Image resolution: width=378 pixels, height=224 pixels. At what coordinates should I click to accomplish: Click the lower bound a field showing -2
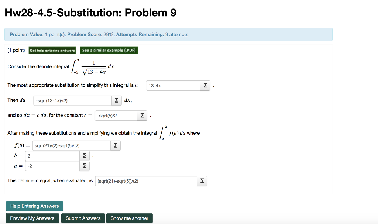click(x=52, y=166)
